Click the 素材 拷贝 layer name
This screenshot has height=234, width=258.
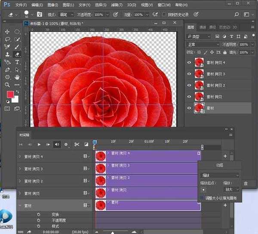tap(214, 97)
